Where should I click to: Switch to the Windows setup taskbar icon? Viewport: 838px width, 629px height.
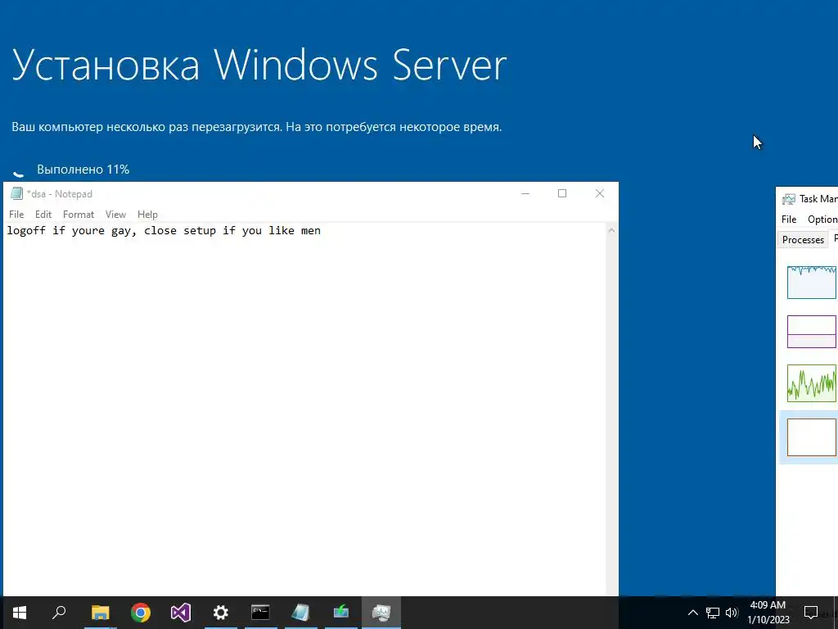tap(341, 613)
